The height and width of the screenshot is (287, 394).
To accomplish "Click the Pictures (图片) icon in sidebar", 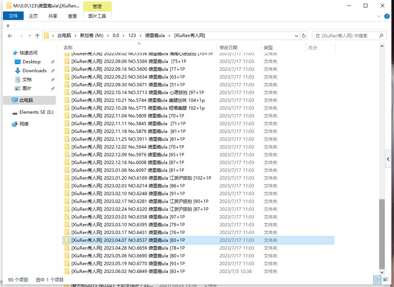I will click(x=18, y=89).
